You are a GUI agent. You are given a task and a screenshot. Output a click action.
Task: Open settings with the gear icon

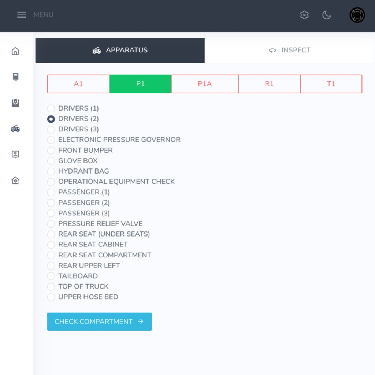pos(304,15)
